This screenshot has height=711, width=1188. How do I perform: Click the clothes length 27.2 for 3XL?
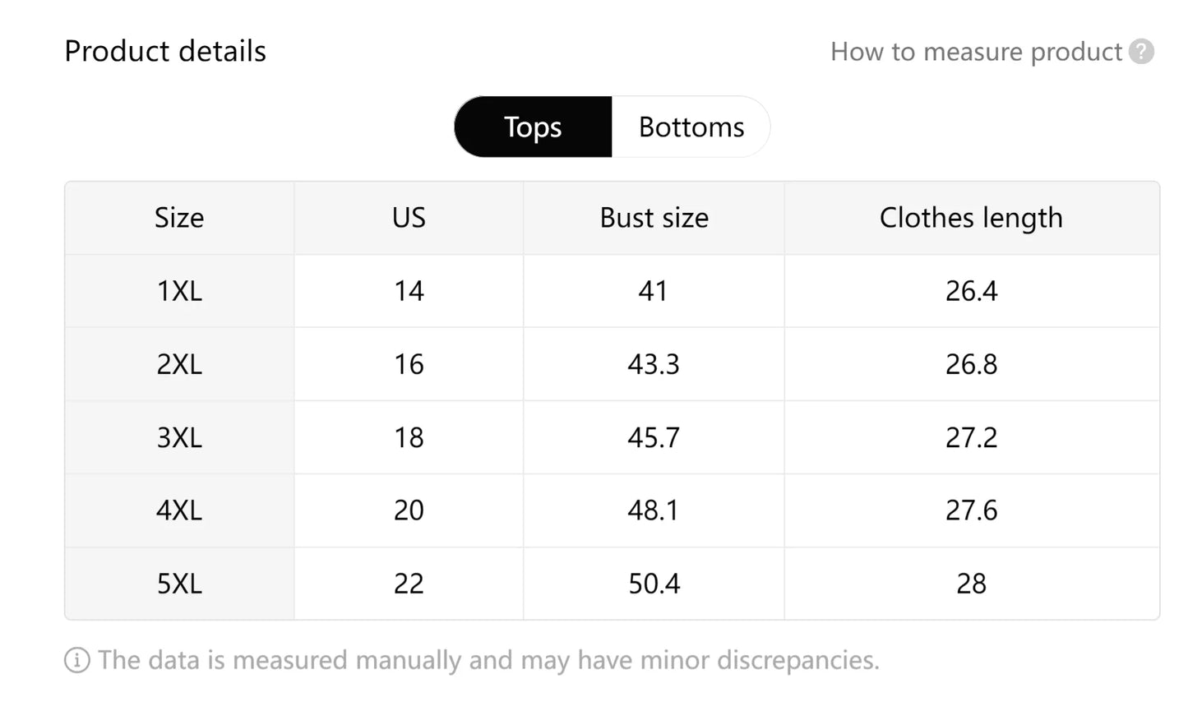click(971, 437)
